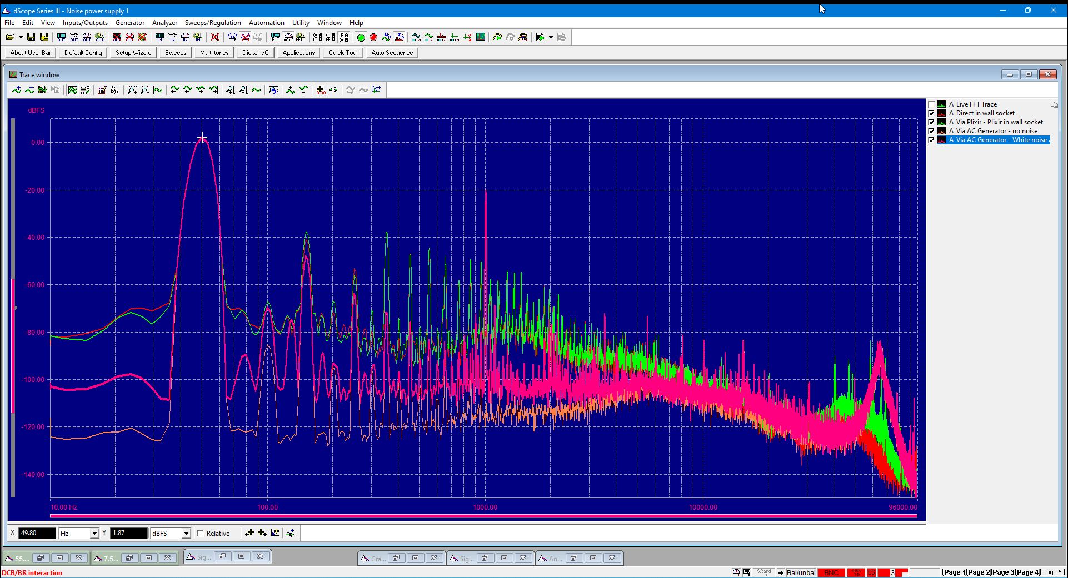Click the save disk icon
The image size is (1068, 578).
(31, 37)
